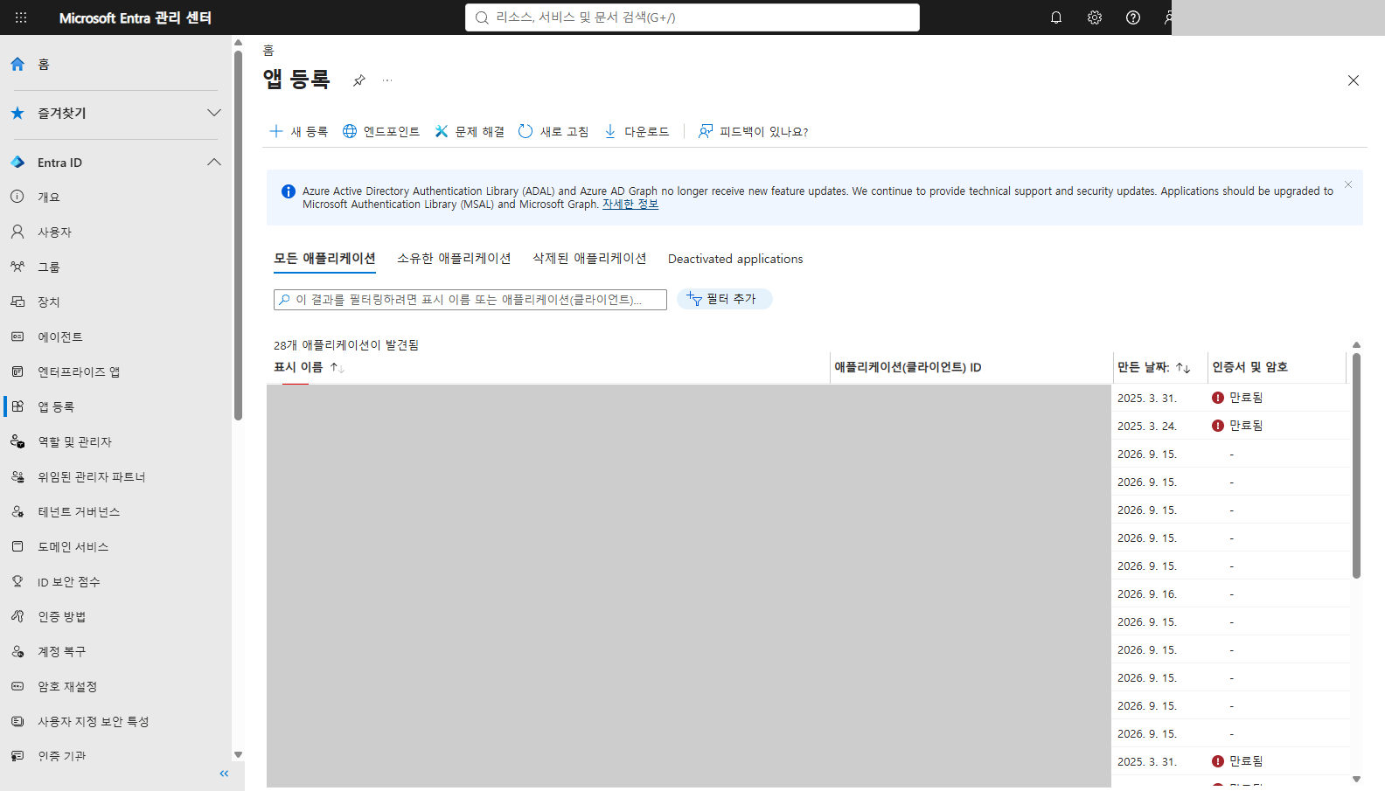Focus the application name filter box
The image size is (1385, 791).
[470, 300]
